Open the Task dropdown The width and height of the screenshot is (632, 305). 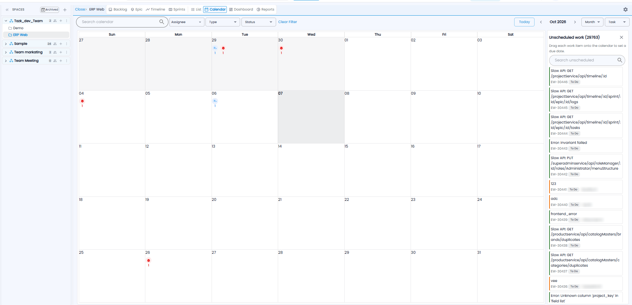[617, 22]
